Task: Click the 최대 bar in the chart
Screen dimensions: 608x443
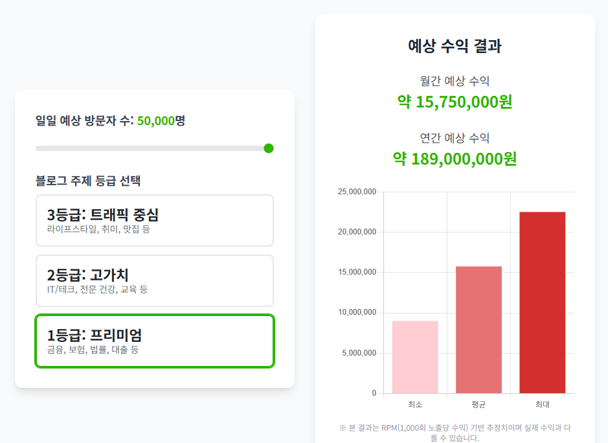Action: pos(543,301)
